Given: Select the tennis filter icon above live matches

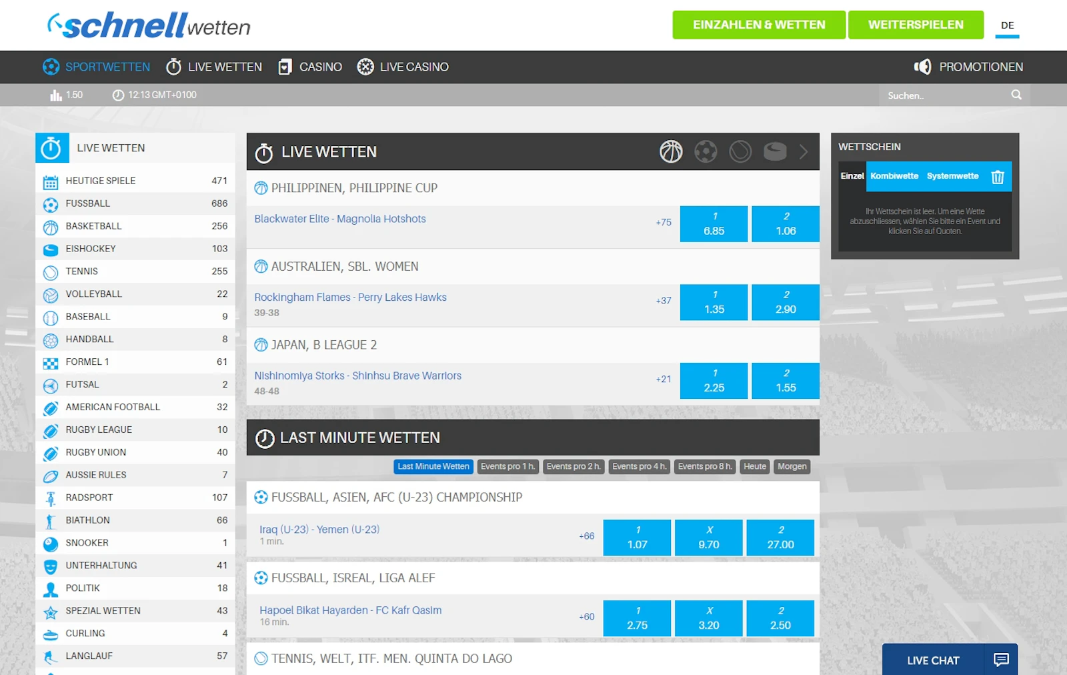Looking at the screenshot, I should pos(739,151).
